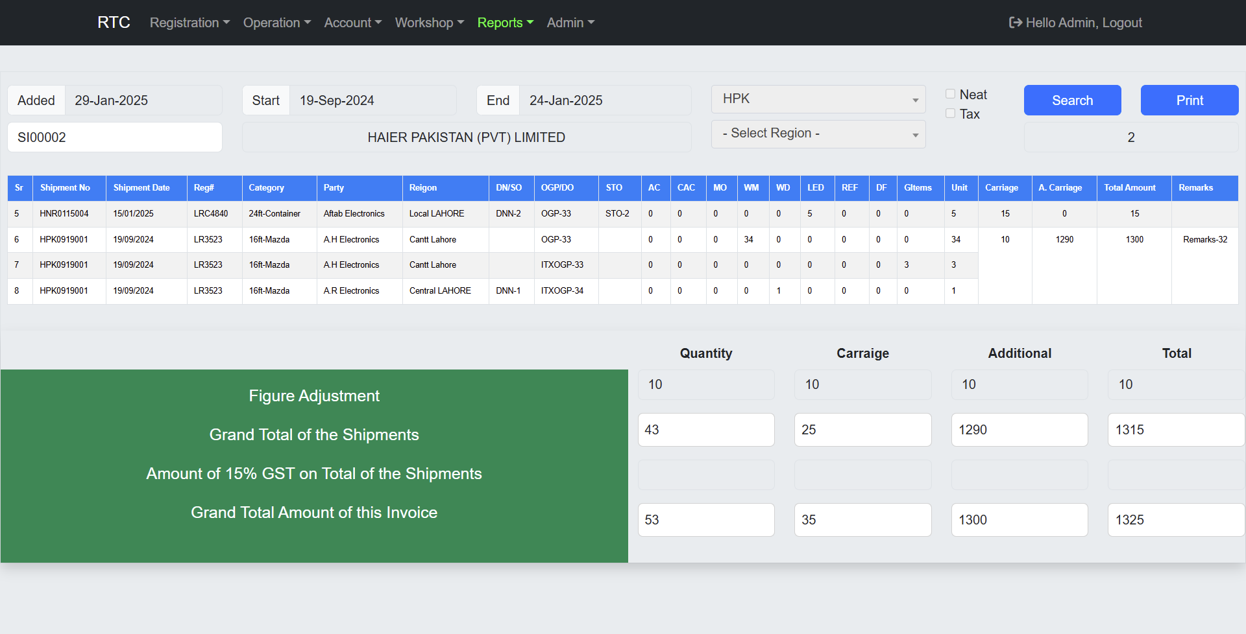
Task: Expand the Select Region dropdown
Action: pos(818,134)
